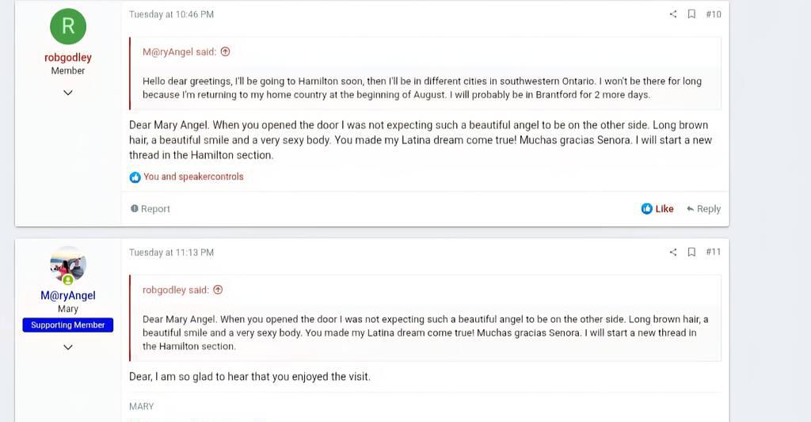Open M@ryAngel username profile link
The width and height of the screenshot is (811, 422).
(68, 295)
